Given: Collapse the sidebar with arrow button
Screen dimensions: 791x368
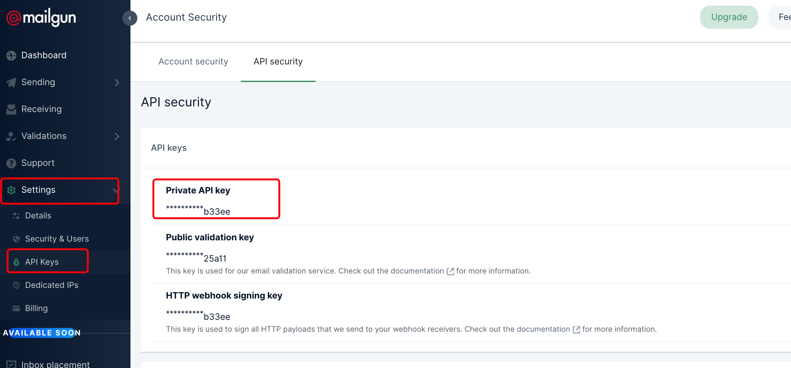Looking at the screenshot, I should click(x=130, y=18).
